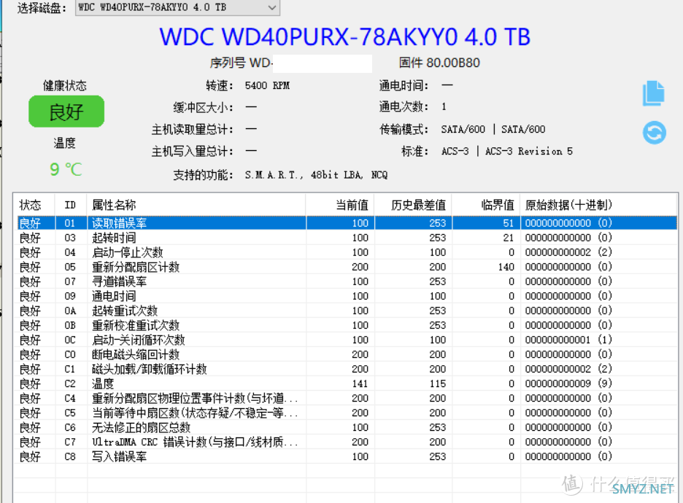Image resolution: width=683 pixels, height=503 pixels.
Task: Select the 重新分配扇区物理位置事件计数 row
Action: [x=347, y=398]
